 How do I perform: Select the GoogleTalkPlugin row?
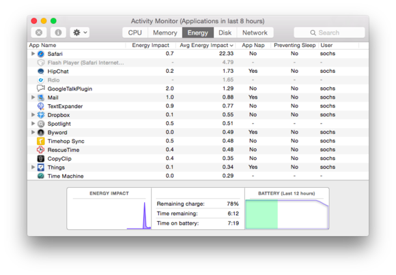pos(198,88)
